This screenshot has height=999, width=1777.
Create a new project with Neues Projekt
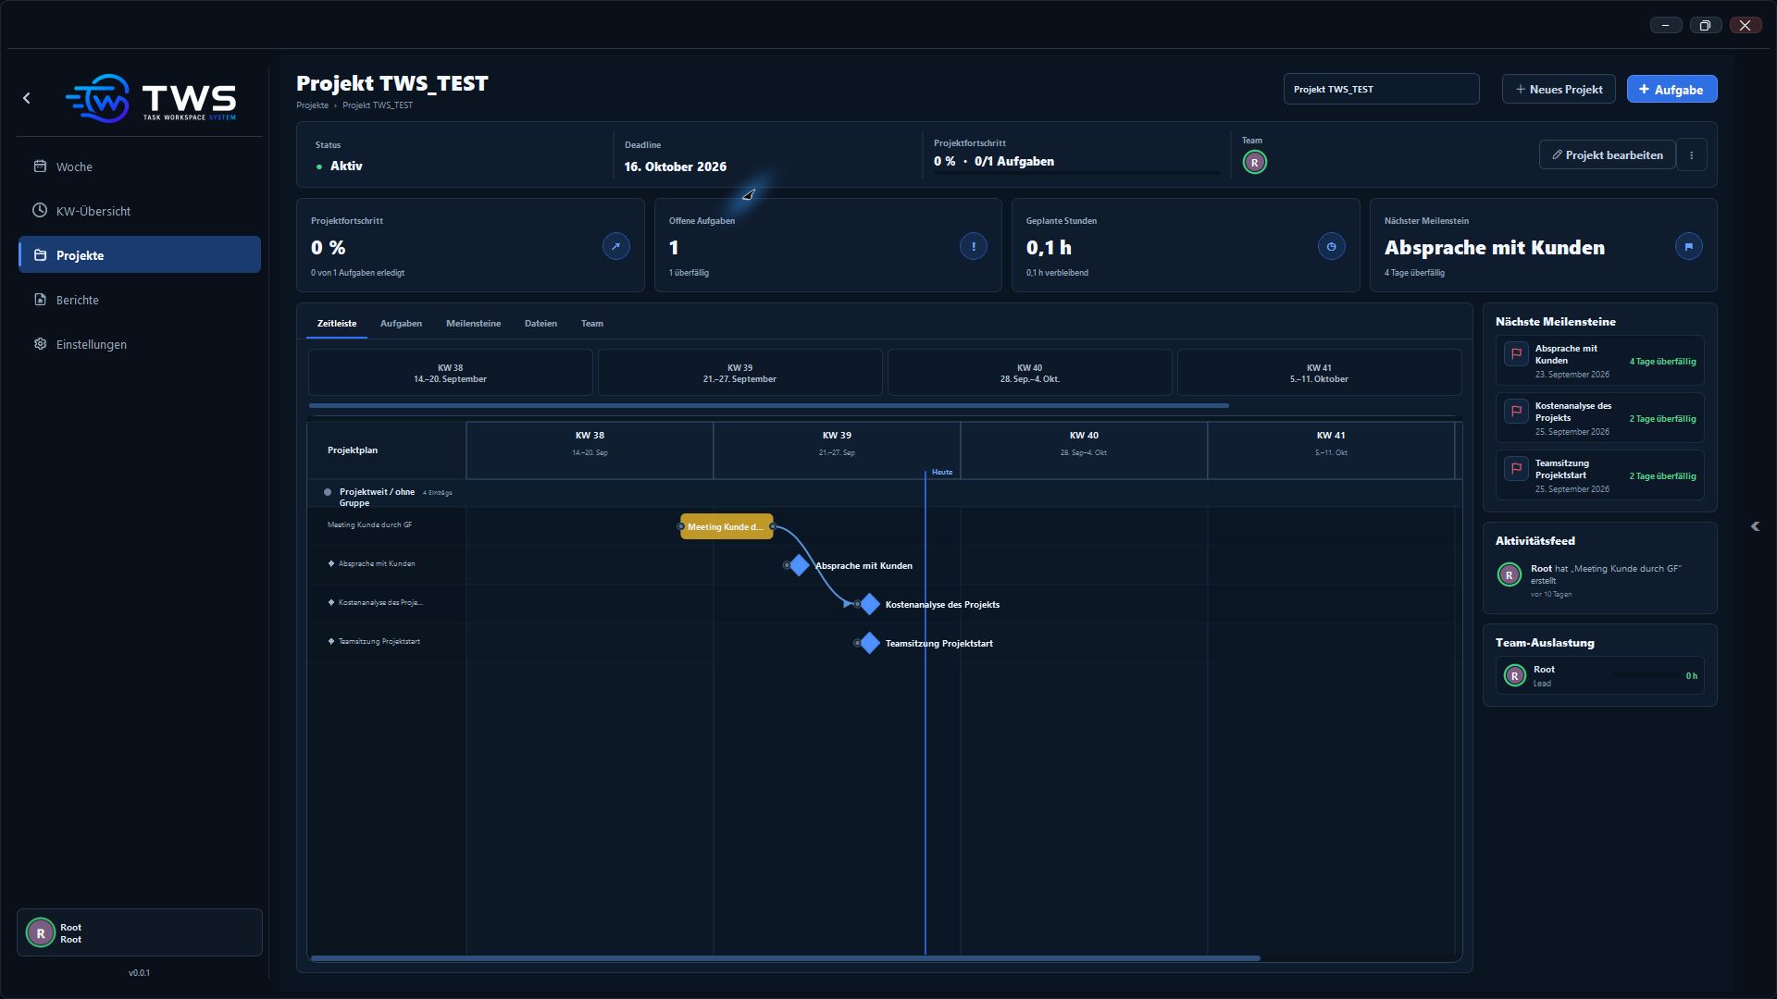coord(1559,90)
